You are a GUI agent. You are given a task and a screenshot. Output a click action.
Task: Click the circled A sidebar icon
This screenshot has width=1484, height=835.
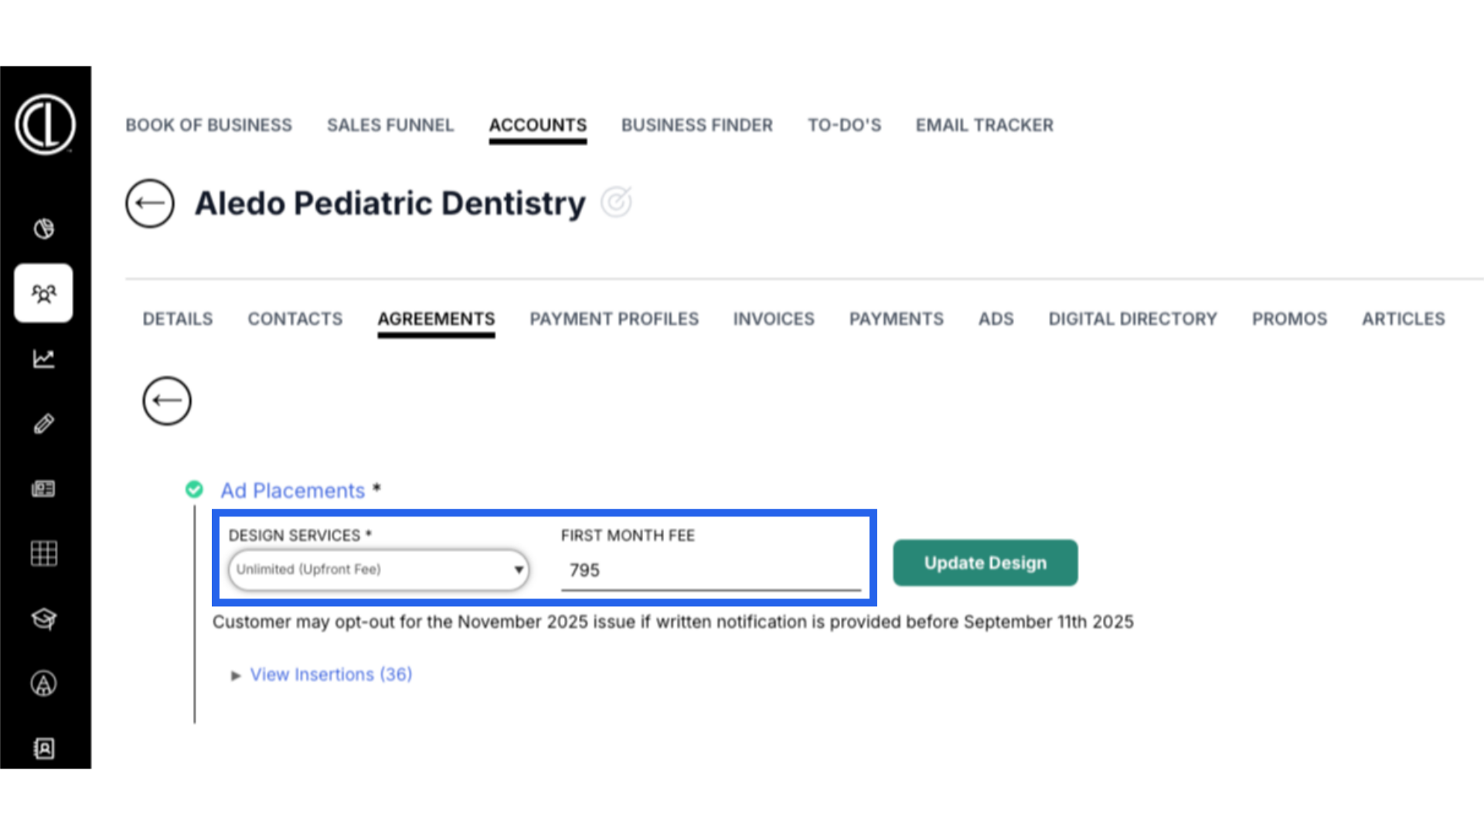tap(44, 683)
